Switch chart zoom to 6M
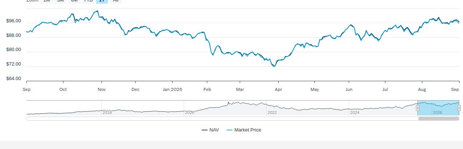463x149 pixels. 74,1
